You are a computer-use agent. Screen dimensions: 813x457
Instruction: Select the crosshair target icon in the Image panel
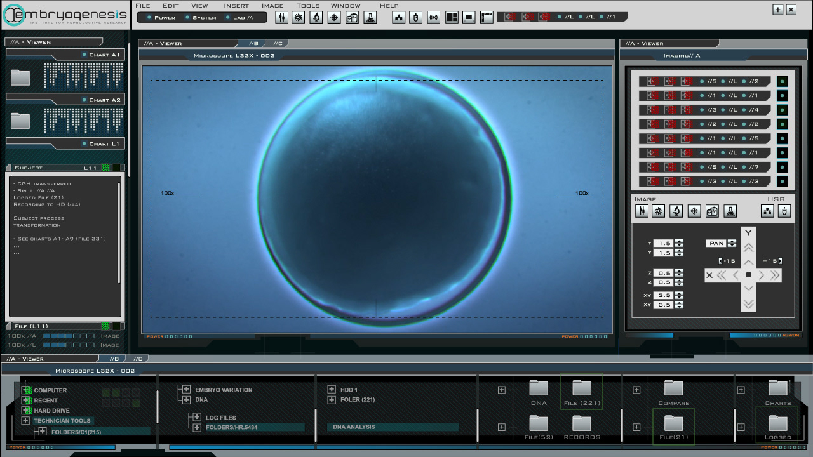pyautogui.click(x=694, y=211)
